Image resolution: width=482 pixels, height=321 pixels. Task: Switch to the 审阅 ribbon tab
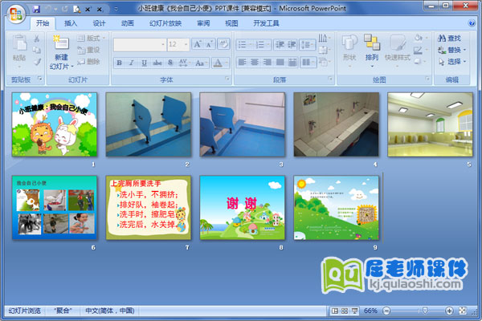click(203, 23)
